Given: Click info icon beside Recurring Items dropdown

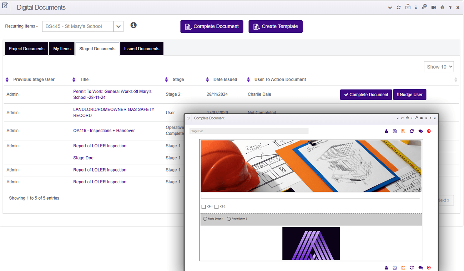Looking at the screenshot, I should click(x=133, y=25).
